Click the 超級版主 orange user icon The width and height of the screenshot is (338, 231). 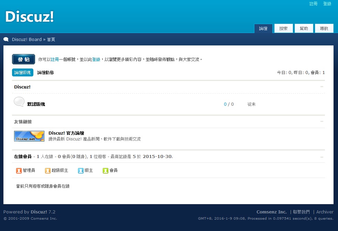click(x=48, y=170)
